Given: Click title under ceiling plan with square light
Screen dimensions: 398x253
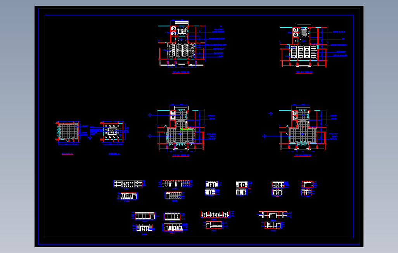Looking at the screenshot, I should point(304,73).
